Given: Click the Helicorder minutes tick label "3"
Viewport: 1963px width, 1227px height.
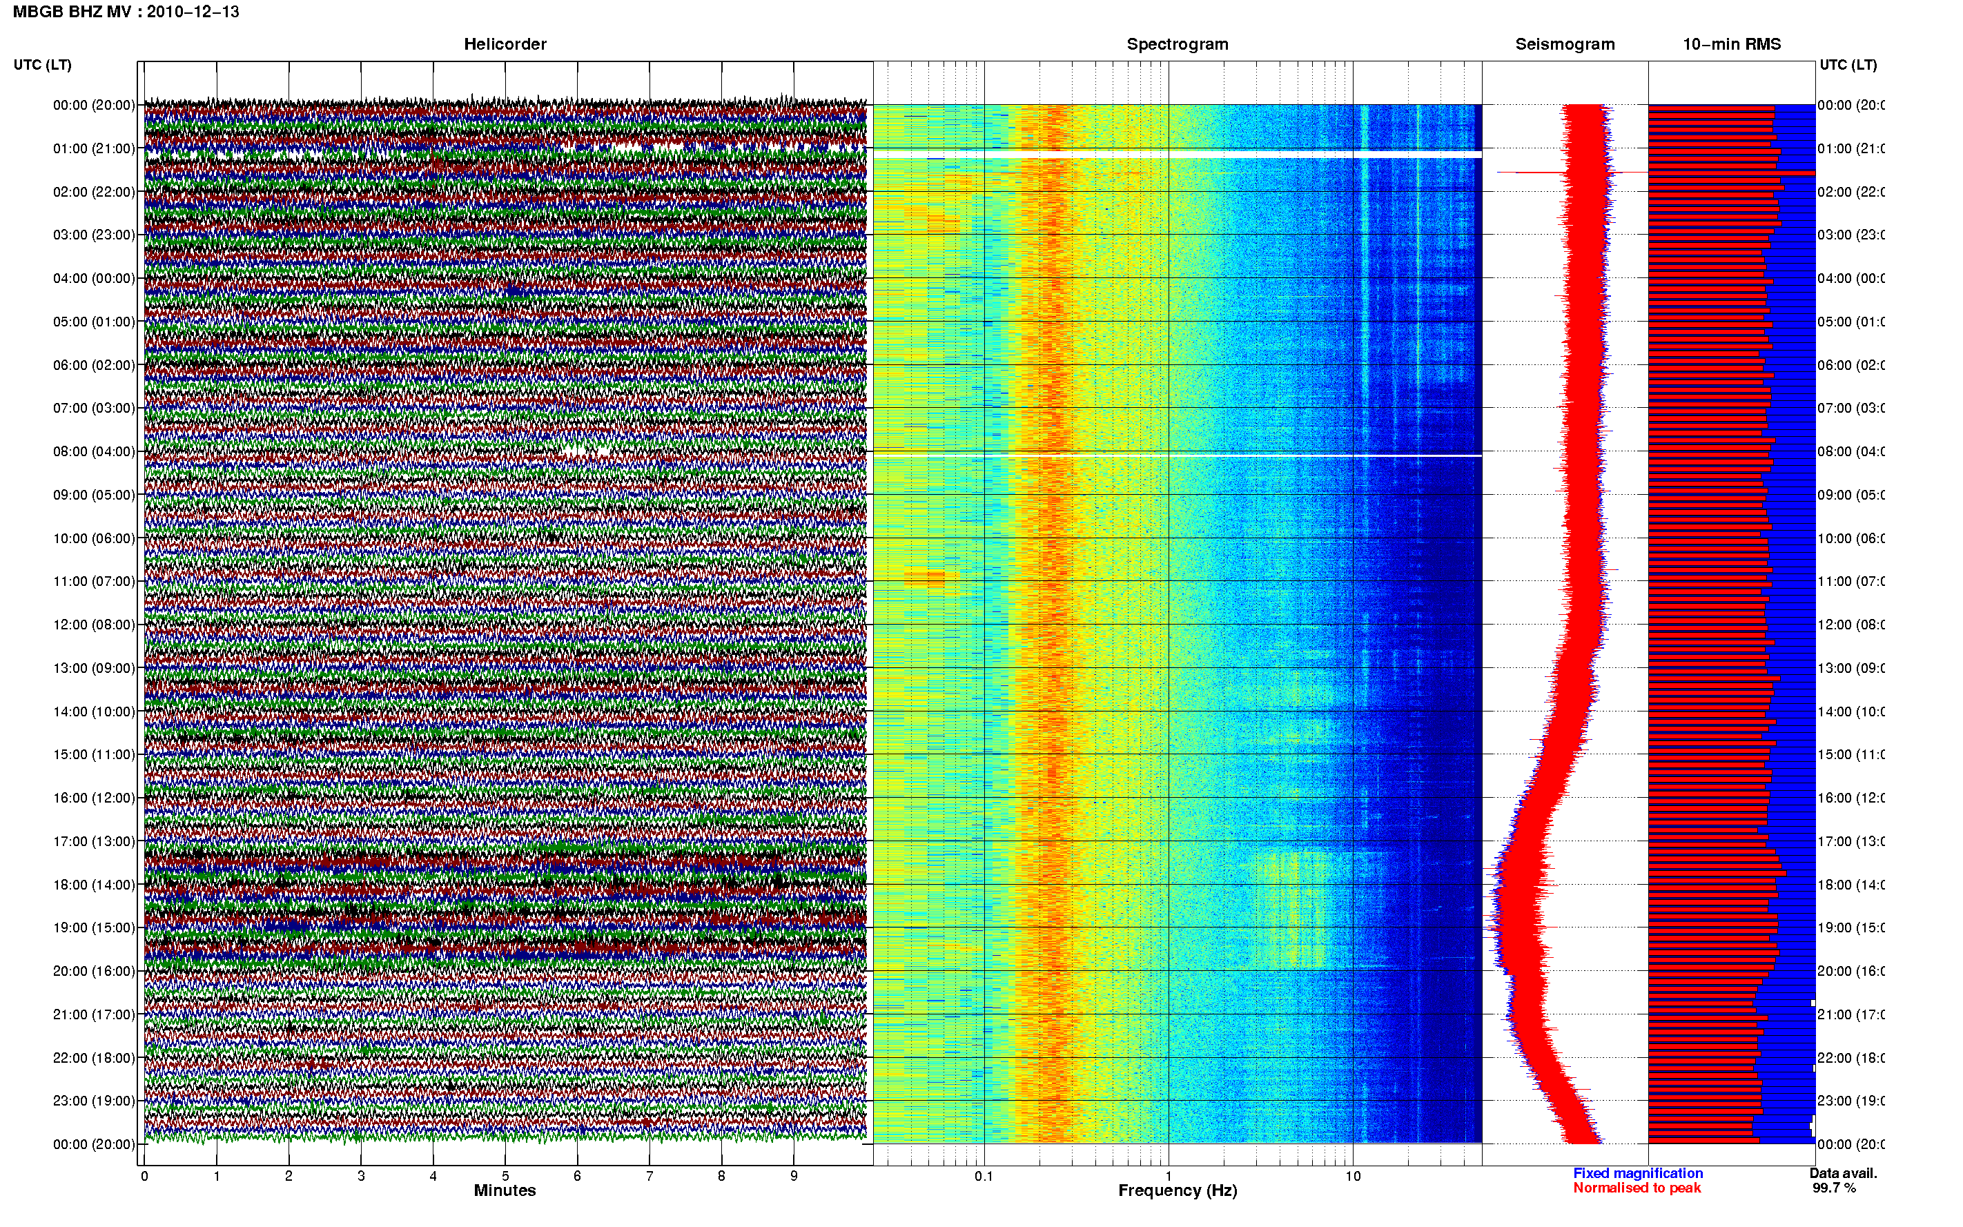Looking at the screenshot, I should (x=361, y=1176).
